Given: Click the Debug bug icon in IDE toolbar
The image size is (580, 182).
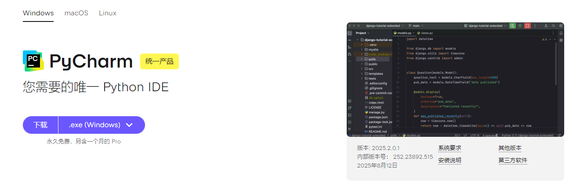Looking at the screenshot, I should [520, 26].
